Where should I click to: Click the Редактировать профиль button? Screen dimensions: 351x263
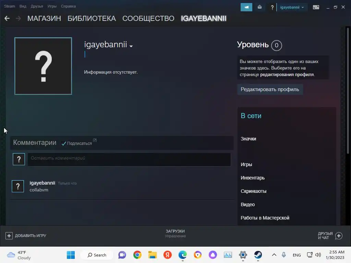coord(270,89)
